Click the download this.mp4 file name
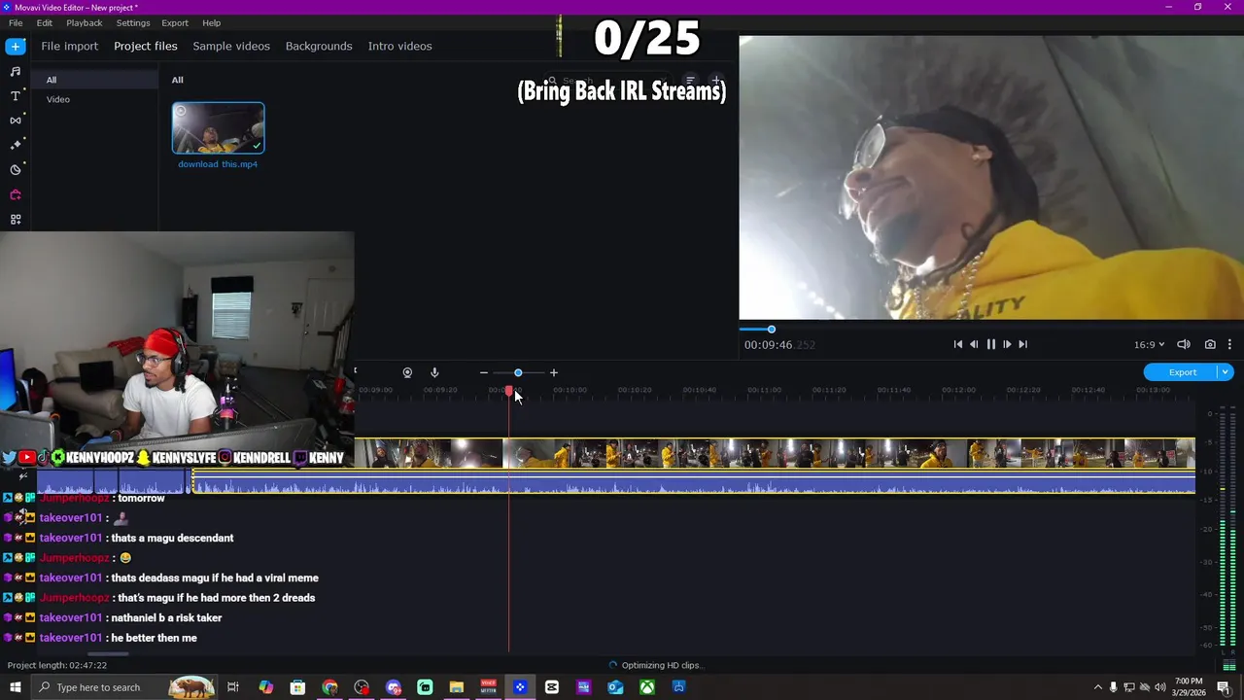This screenshot has height=700, width=1244. coord(218,164)
